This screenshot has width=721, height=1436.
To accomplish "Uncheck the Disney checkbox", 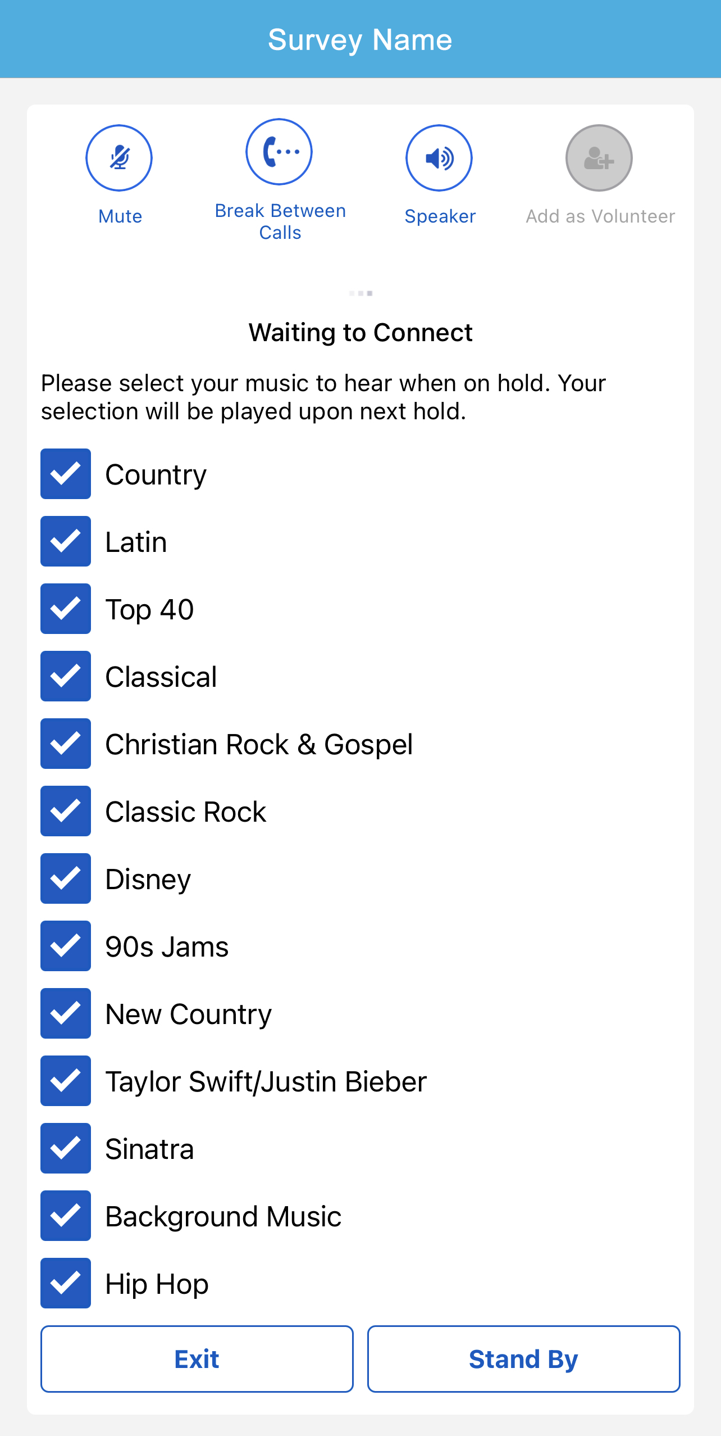I will [x=66, y=878].
